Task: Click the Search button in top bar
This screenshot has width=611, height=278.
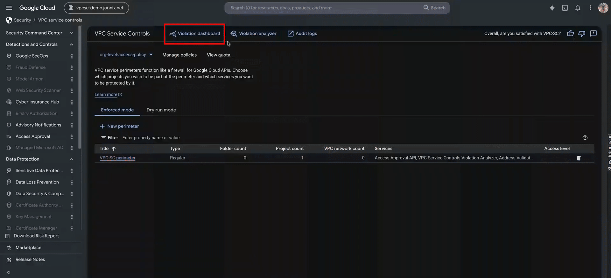Action: pyautogui.click(x=434, y=8)
